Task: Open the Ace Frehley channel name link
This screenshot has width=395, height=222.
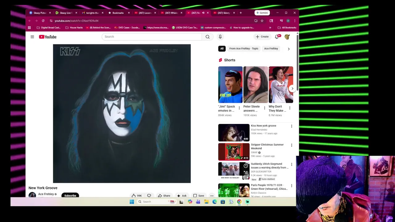Action: 46,194
